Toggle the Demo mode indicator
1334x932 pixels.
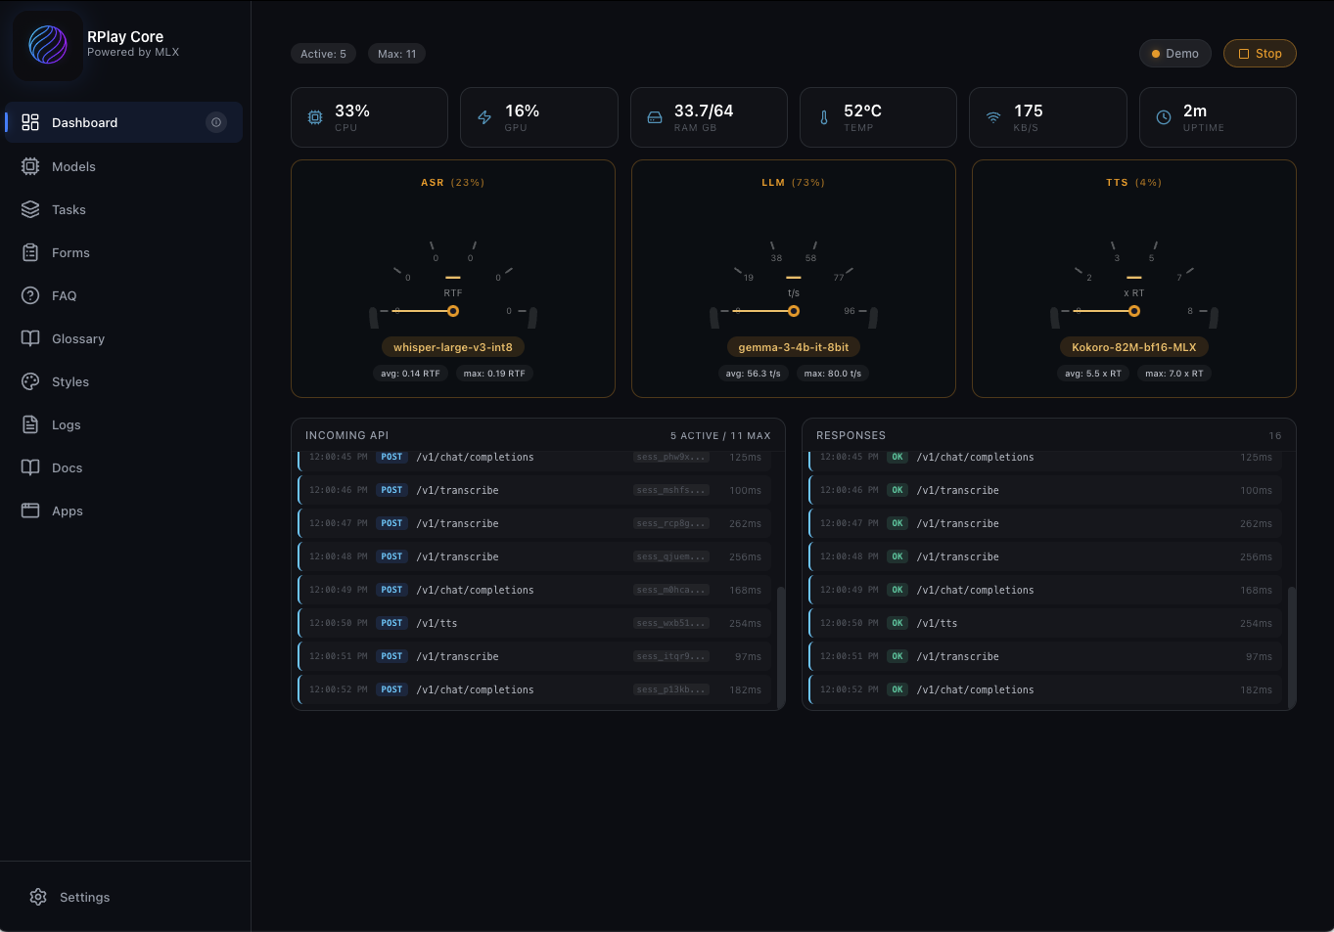(1174, 53)
